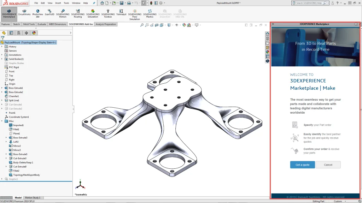Screen dimensions: 362x203
Task: Open File Properties icon
Action: [x=156, y=3]
